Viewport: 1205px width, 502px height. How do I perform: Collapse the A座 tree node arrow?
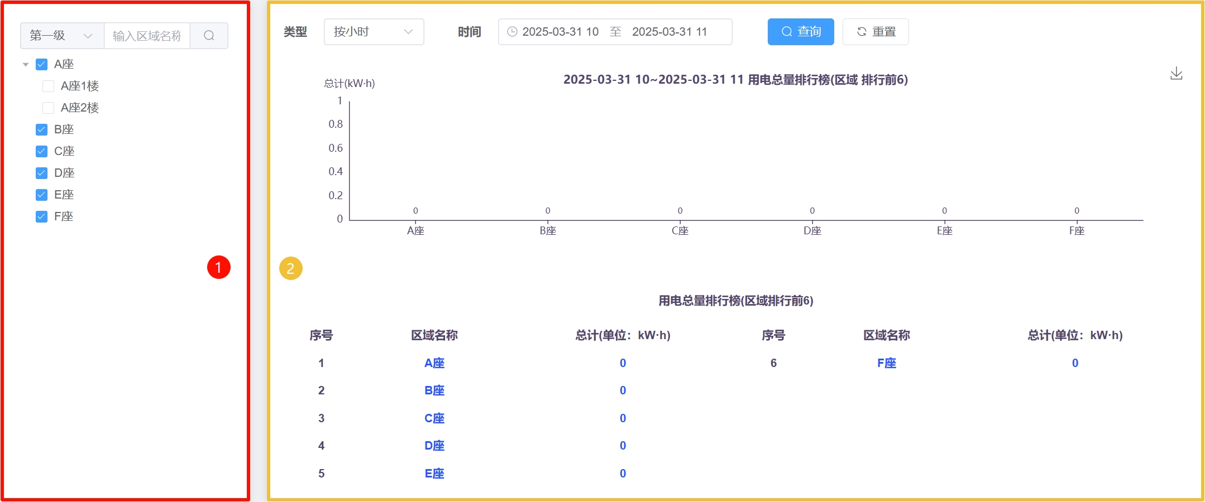point(26,65)
